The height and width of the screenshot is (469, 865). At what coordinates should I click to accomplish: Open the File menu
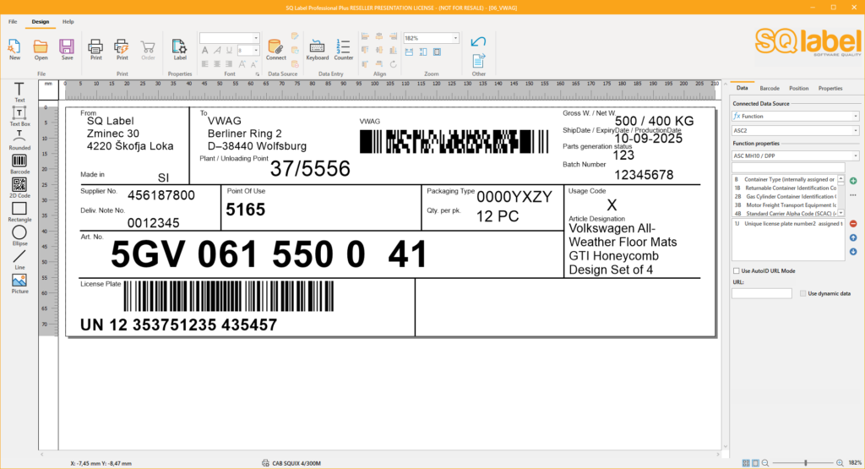coord(13,21)
